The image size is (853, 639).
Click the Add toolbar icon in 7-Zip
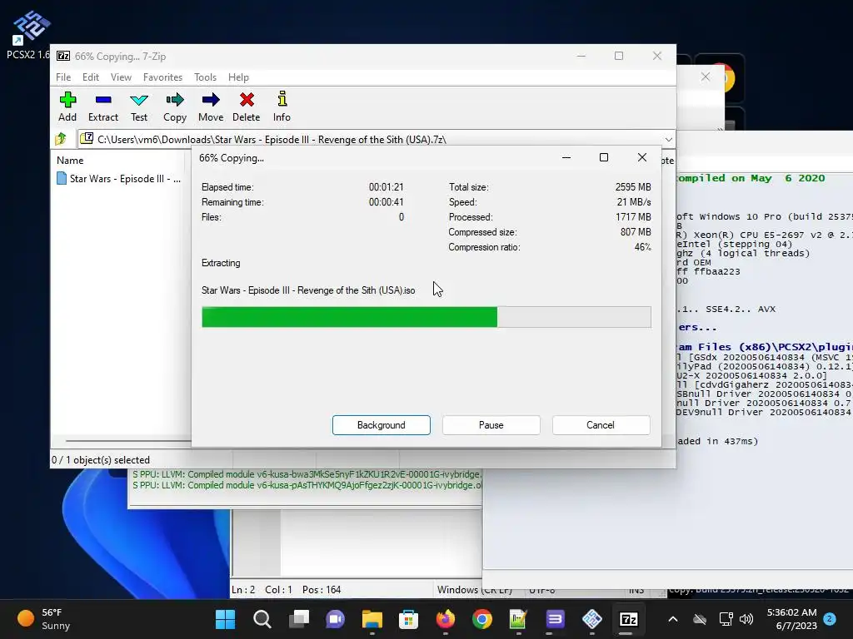point(67,106)
